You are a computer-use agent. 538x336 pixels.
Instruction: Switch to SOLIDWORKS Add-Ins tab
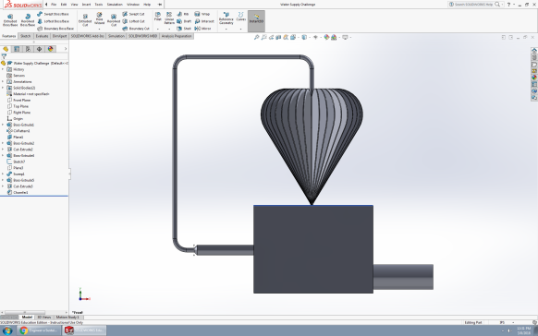point(87,36)
